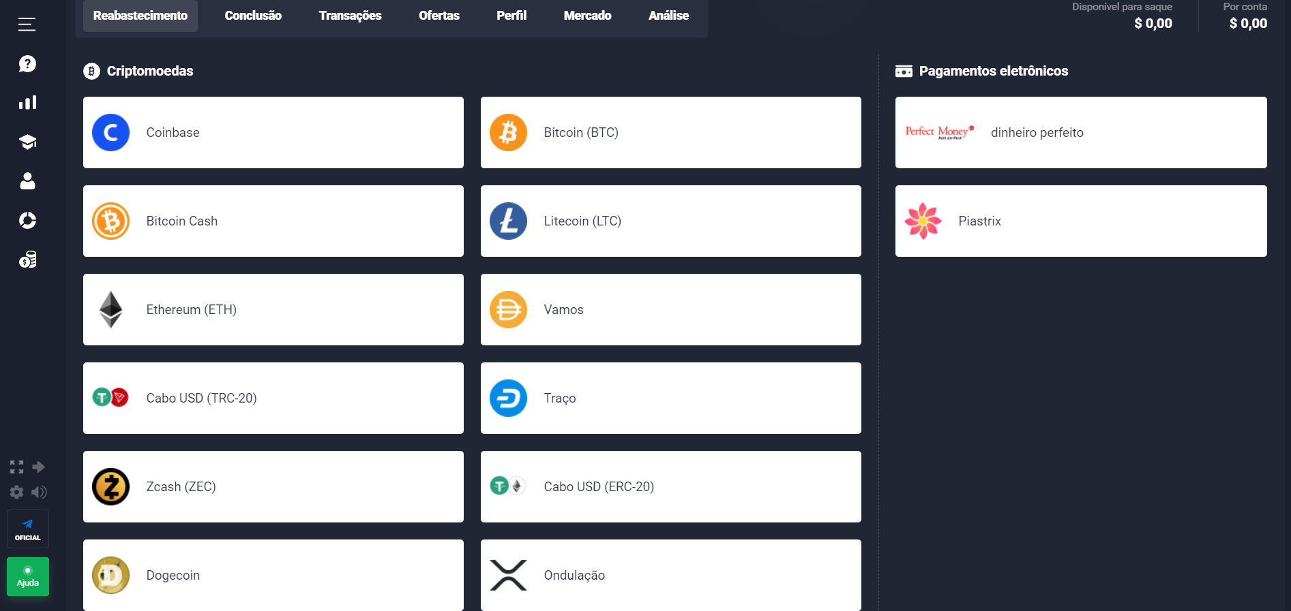Image resolution: width=1291 pixels, height=611 pixels.
Task: Click the Litecoin logo icon
Action: click(x=508, y=221)
